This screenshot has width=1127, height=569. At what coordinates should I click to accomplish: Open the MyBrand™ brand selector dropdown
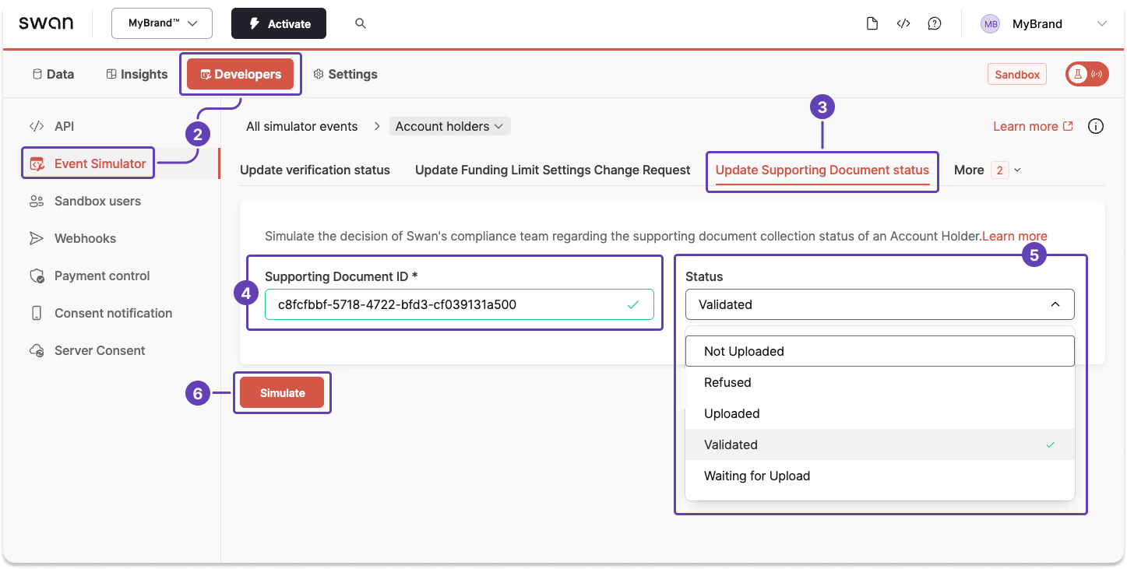point(161,23)
